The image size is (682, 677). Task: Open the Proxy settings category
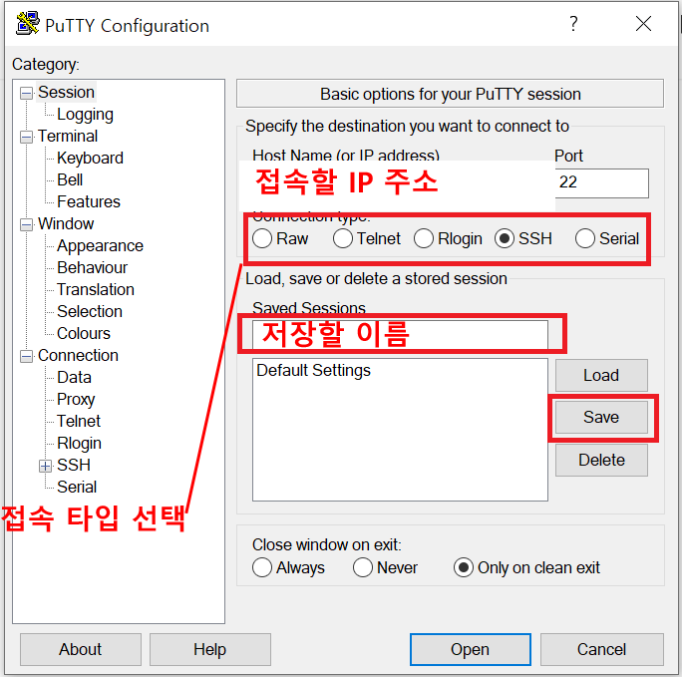76,399
